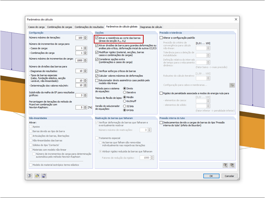Toggle 'Considerar opções extra' checkbox
This screenshot has height=198, width=265.
click(97, 59)
